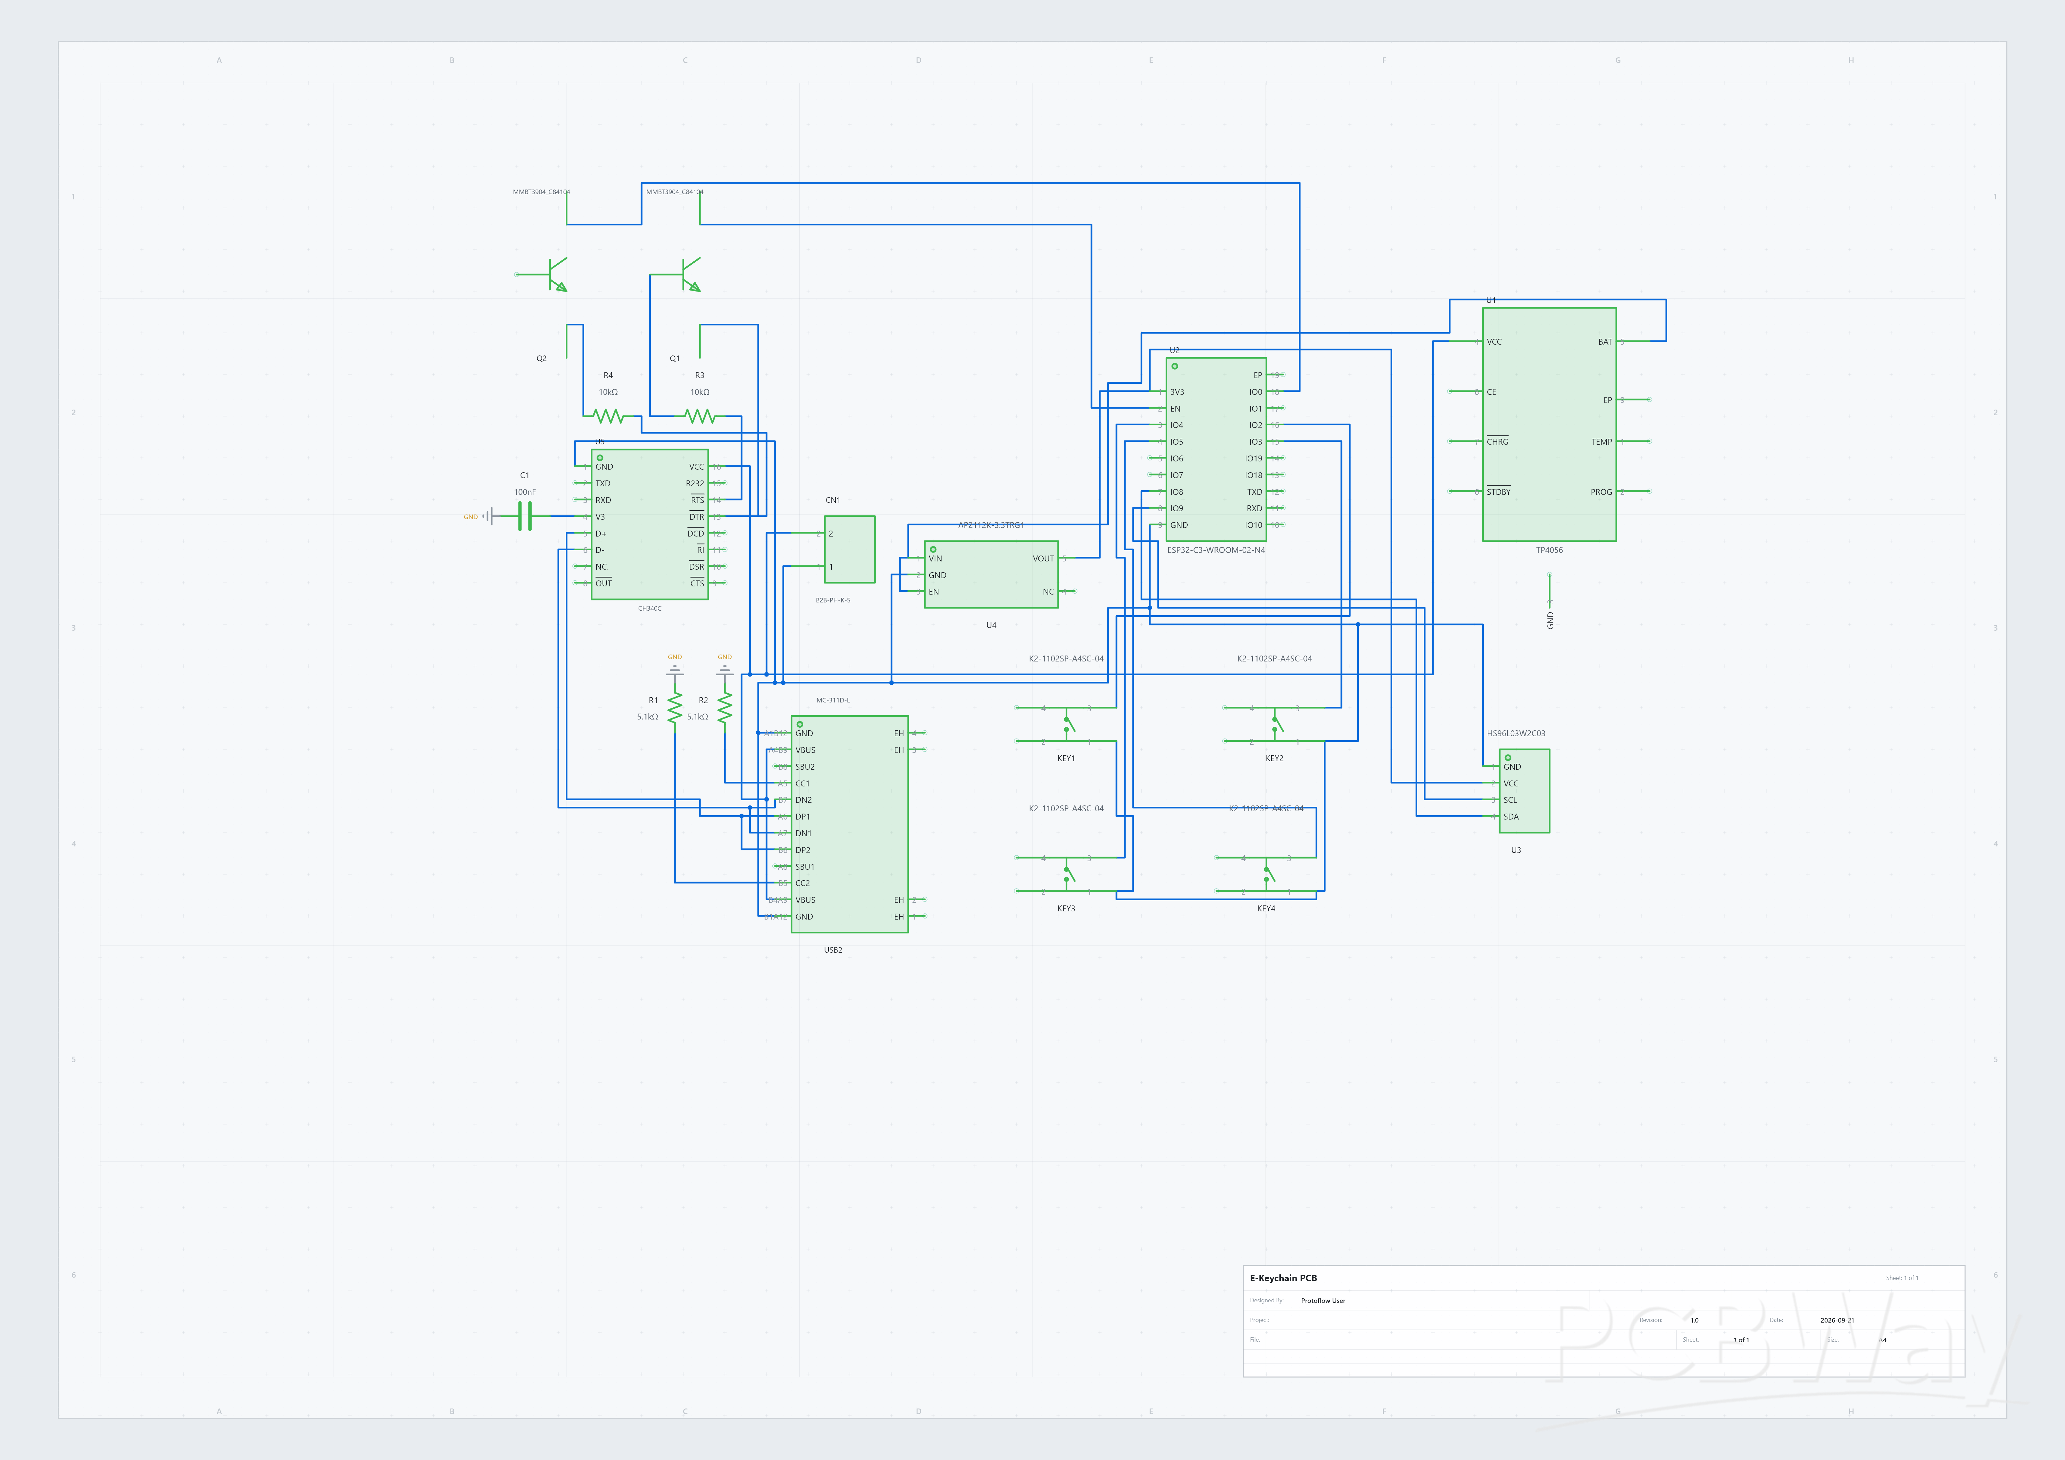
Task: Select the HS96L03W2C03 display body U3
Action: tap(1524, 791)
